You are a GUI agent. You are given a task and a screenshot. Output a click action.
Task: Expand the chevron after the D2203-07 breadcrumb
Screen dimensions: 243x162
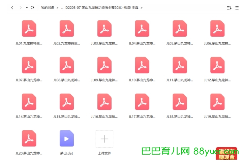pos(142,8)
